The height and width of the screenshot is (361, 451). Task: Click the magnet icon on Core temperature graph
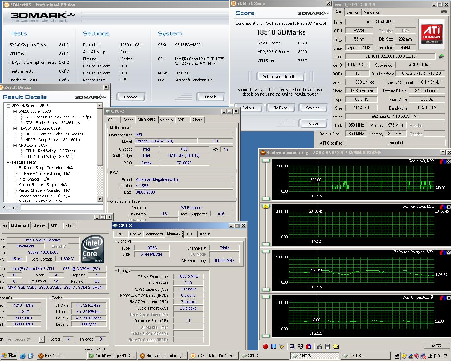[443, 298]
